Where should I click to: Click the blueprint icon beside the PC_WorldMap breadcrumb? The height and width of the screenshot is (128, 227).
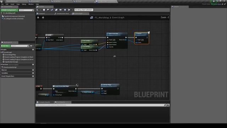[x=92, y=17]
